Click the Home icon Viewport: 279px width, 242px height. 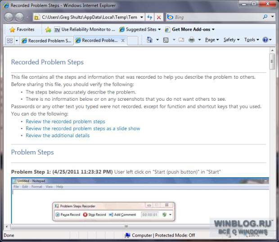[149, 40]
